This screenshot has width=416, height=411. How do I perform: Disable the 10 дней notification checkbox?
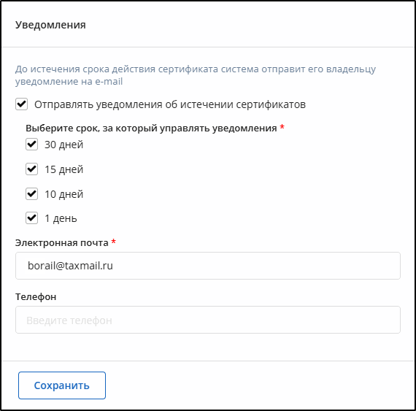pyautogui.click(x=31, y=193)
